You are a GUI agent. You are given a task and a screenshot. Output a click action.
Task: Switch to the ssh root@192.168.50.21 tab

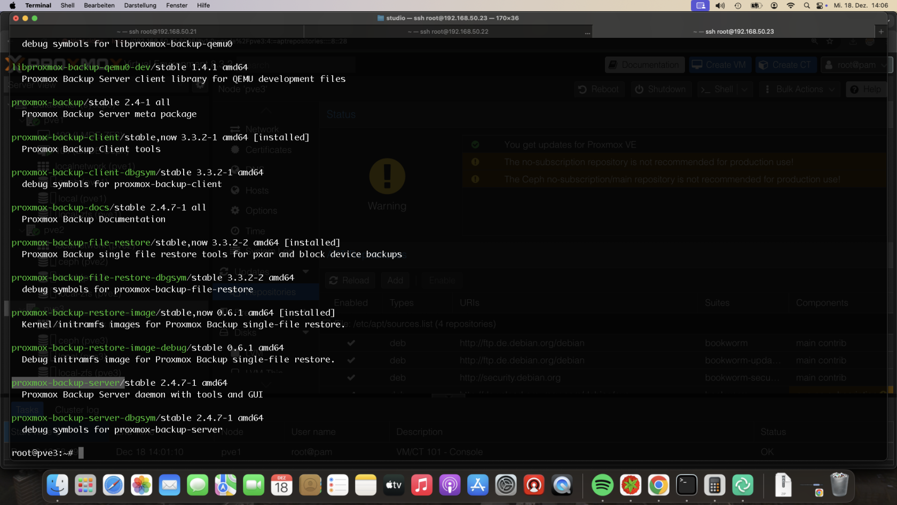pos(156,32)
